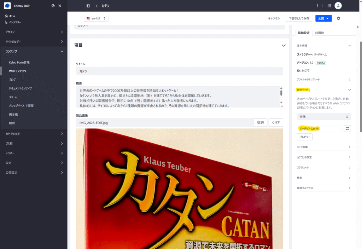Click the 下書きとして保存 button
This screenshot has width=362, height=249.
pyautogui.click(x=299, y=18)
